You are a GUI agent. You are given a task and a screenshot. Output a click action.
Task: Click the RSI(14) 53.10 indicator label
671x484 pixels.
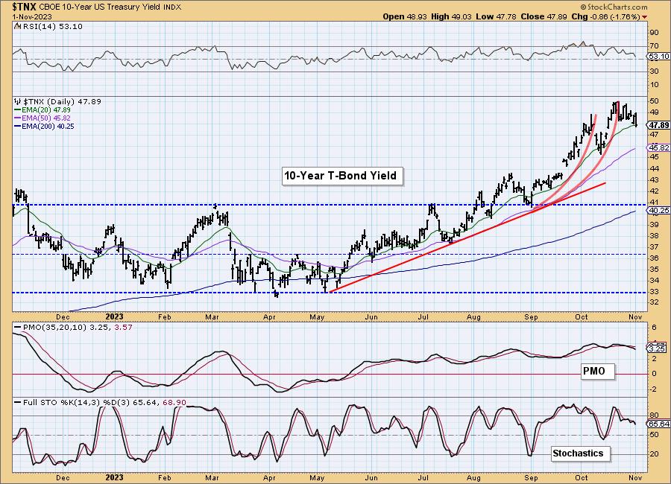pos(51,27)
